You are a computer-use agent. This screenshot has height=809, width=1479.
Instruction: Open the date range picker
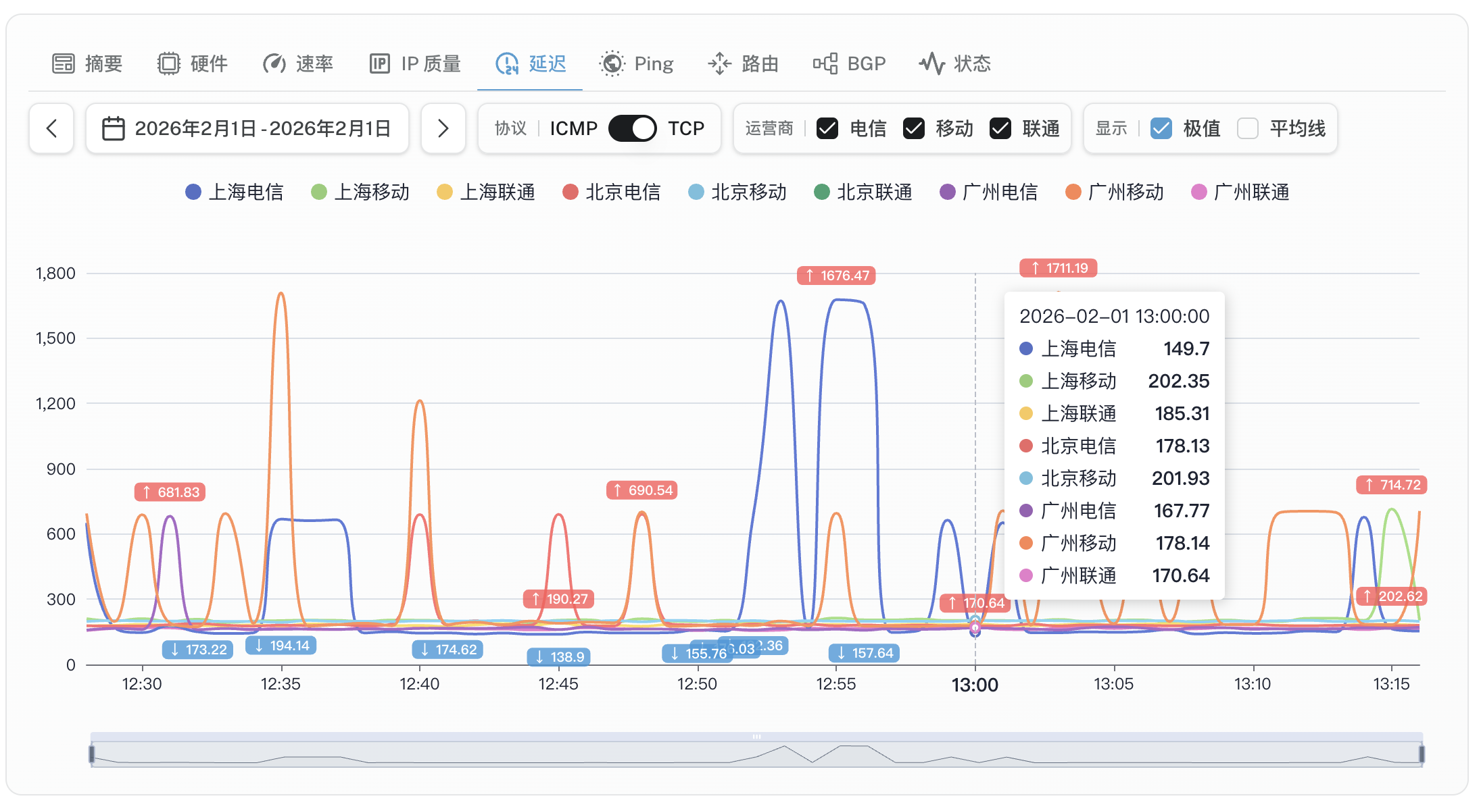tap(247, 128)
